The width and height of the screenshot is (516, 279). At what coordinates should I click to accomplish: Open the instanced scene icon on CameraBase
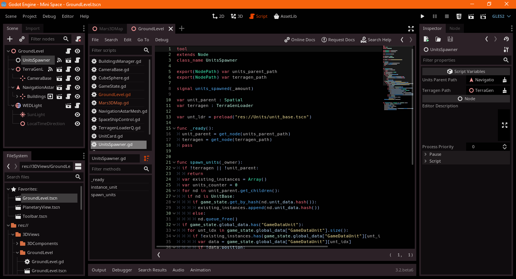[x=59, y=78]
